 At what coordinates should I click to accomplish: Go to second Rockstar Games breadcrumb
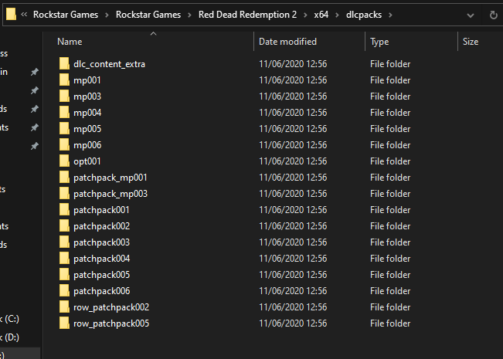pyautogui.click(x=148, y=15)
